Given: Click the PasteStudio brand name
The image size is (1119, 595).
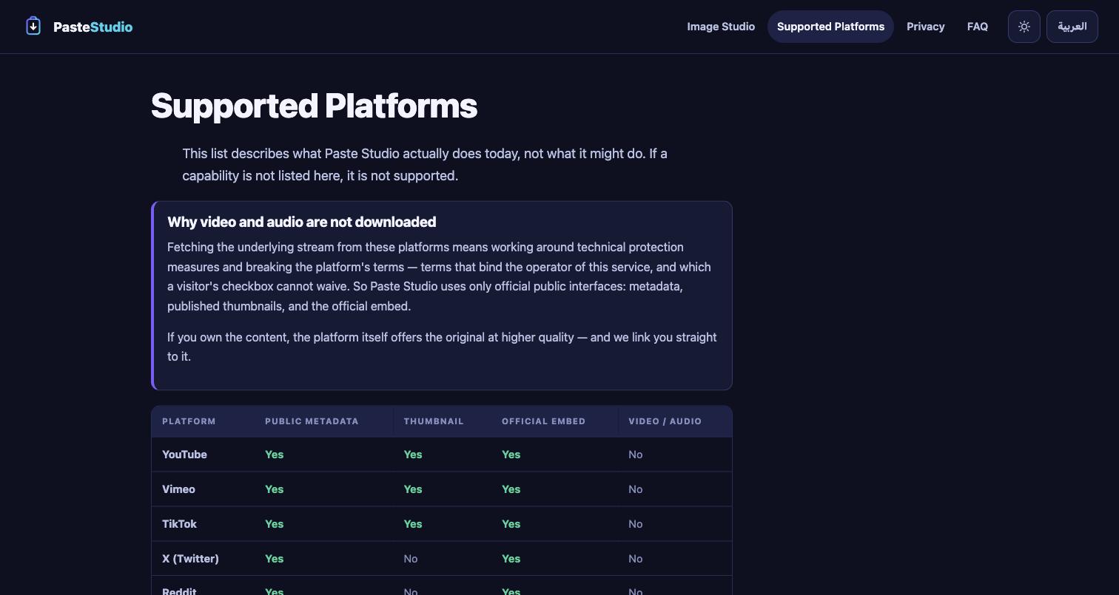Looking at the screenshot, I should 93,27.
